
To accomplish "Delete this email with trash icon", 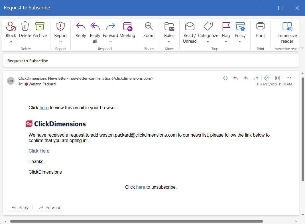I will (x=25, y=26).
